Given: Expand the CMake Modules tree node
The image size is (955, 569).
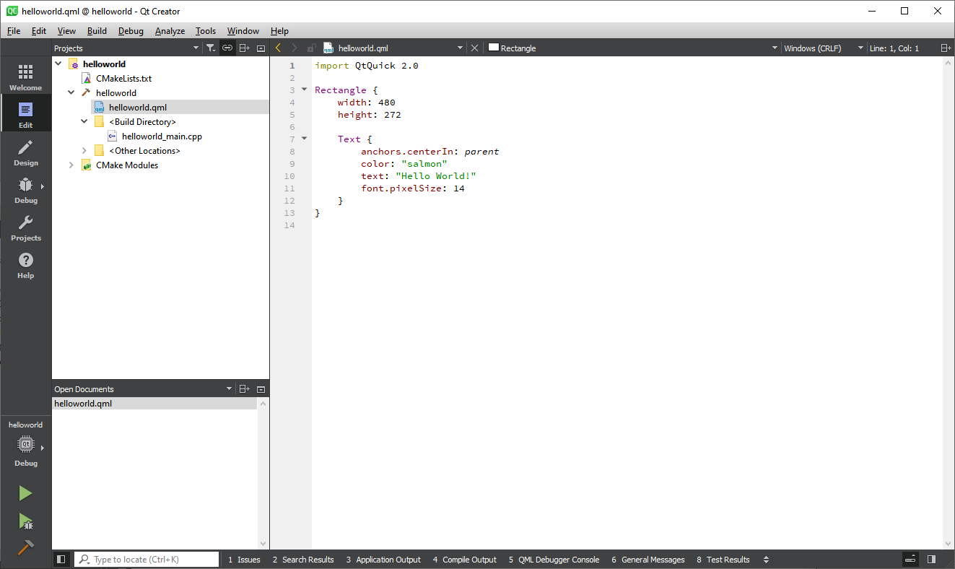Looking at the screenshot, I should pos(71,165).
